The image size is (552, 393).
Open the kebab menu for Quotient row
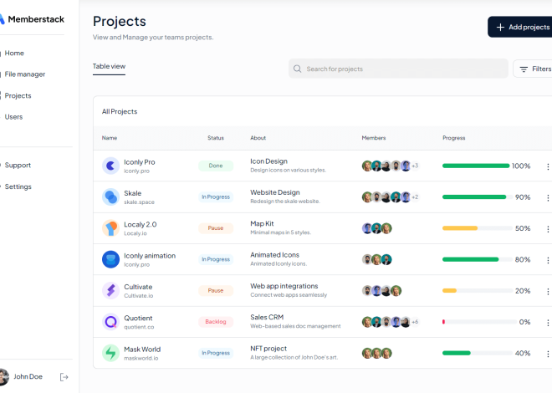[x=548, y=323]
